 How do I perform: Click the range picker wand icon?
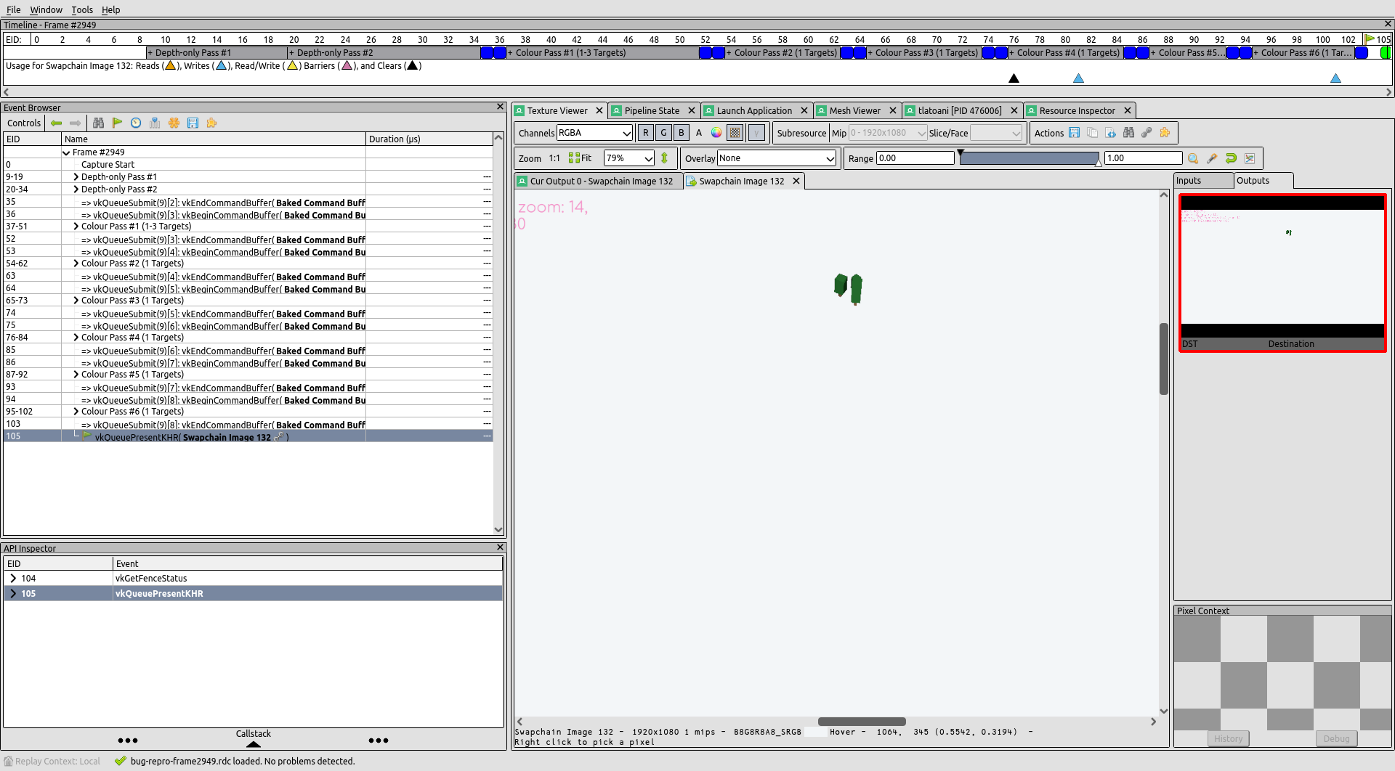(x=1212, y=158)
